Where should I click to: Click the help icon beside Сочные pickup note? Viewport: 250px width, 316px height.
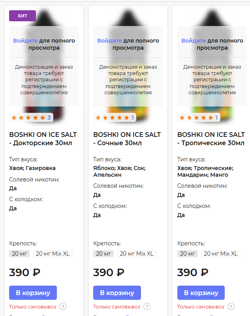click(147, 307)
